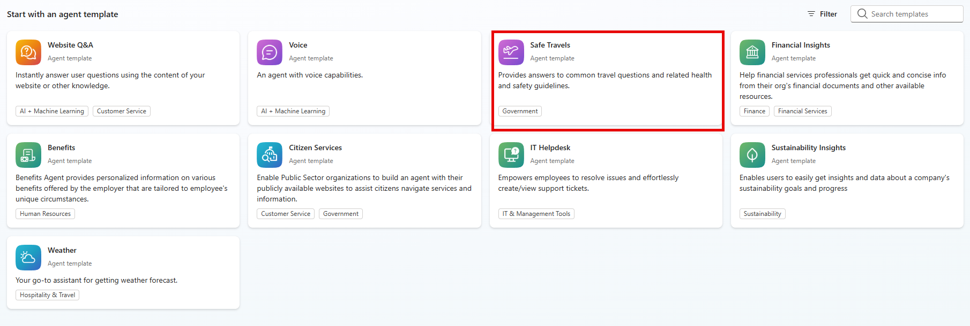Click the magnifying glass search icon

pyautogui.click(x=862, y=14)
